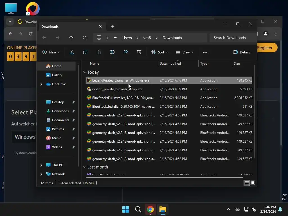288x216 pixels.
Task: Select the Downloads tab title
Action: (x=50, y=27)
